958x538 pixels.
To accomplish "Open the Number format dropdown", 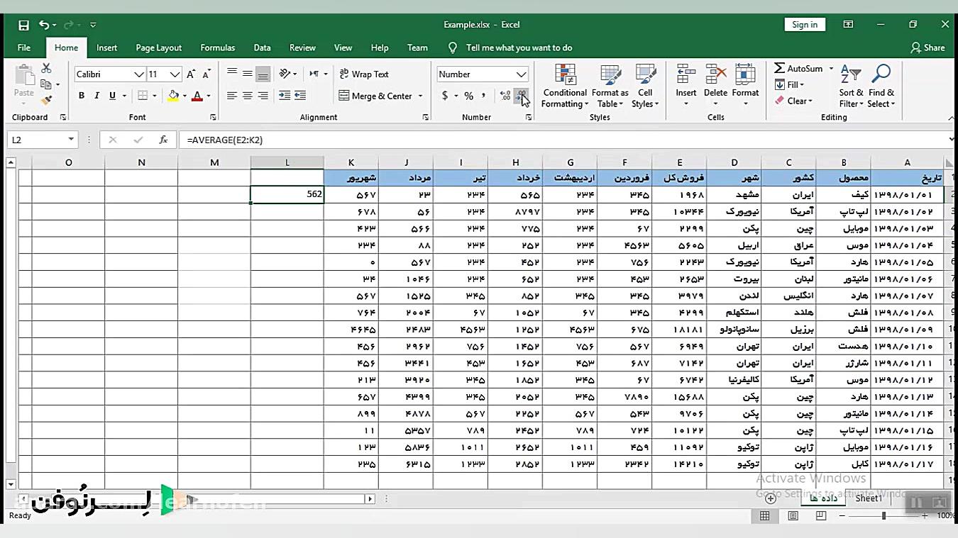I will 522,74.
